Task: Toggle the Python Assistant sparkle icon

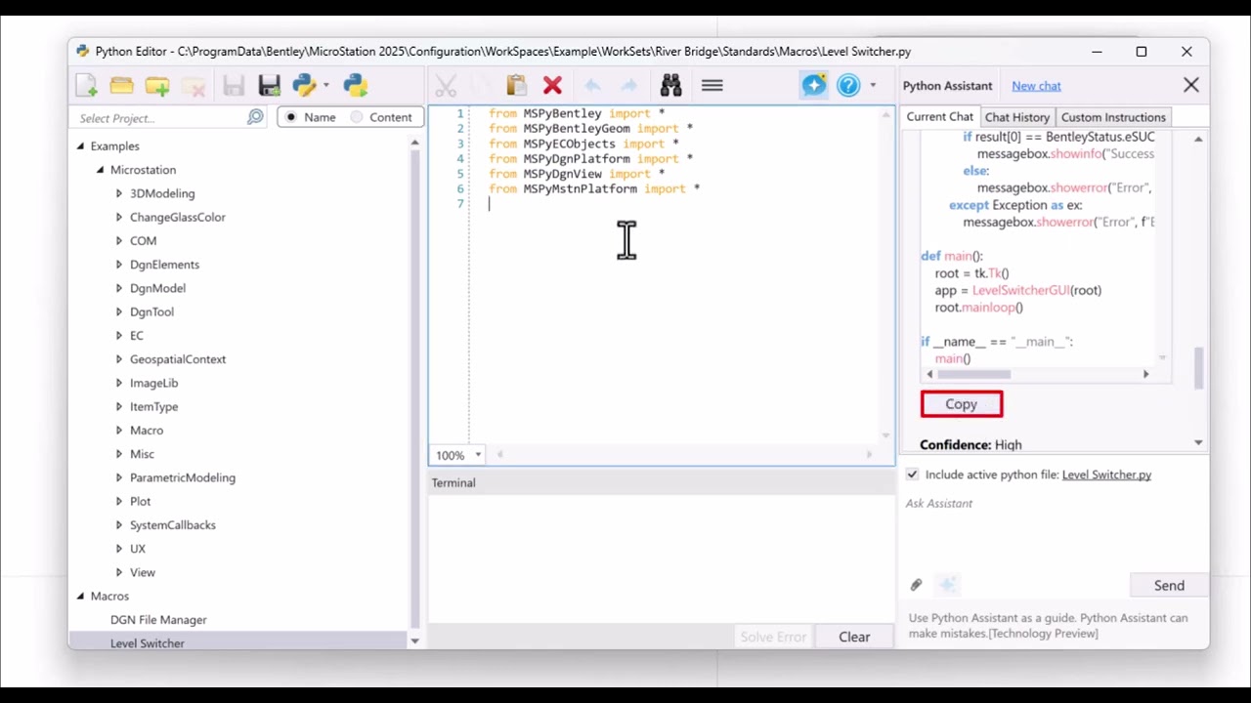Action: tap(814, 86)
